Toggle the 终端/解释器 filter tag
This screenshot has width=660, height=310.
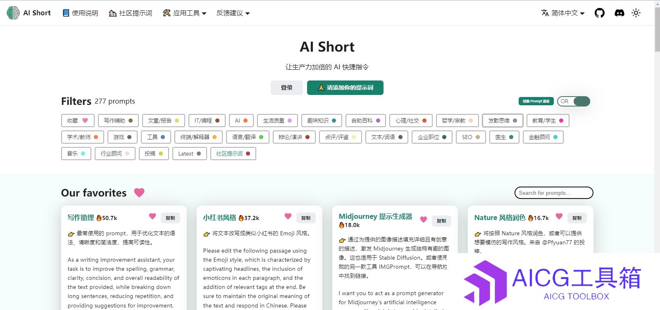pos(199,137)
